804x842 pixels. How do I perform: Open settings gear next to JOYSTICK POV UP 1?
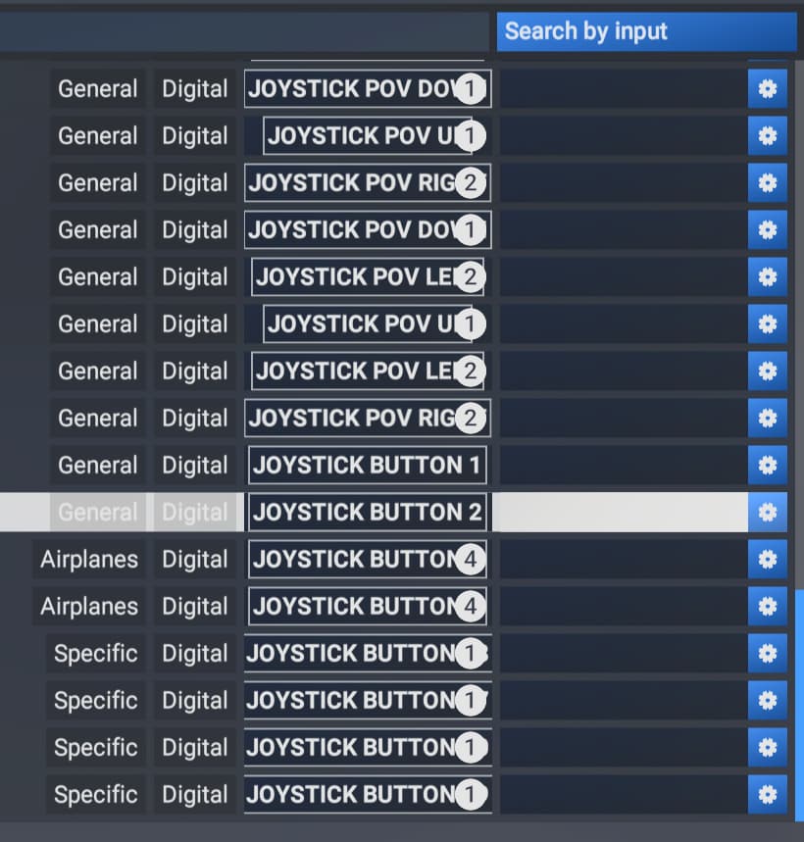(x=768, y=135)
